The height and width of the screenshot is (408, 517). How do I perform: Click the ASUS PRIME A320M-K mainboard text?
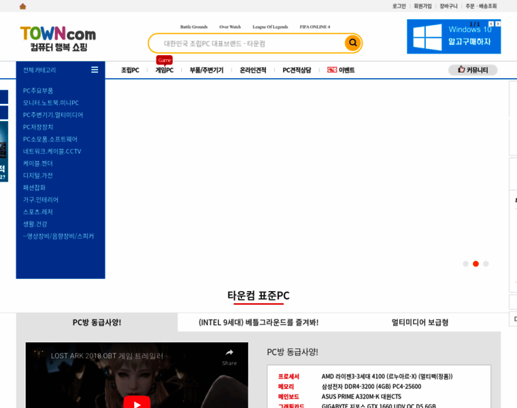pyautogui.click(x=361, y=396)
